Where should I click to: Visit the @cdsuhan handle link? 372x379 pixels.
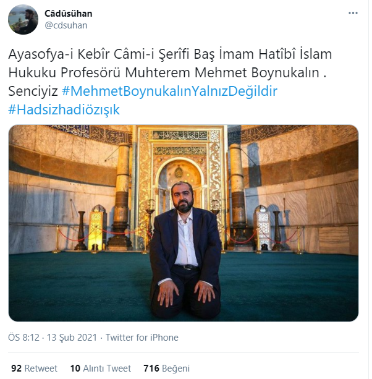point(66,25)
